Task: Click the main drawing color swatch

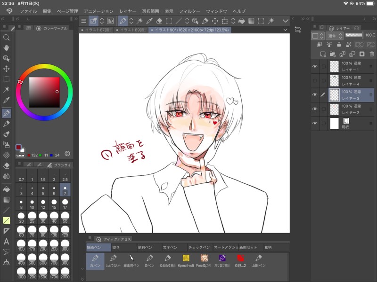Action: 18,147
